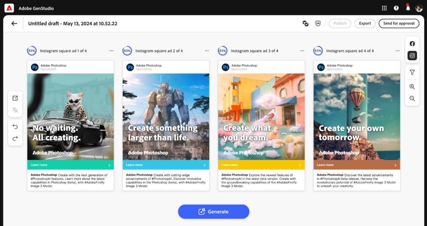
Task: Click the back arrow next to draft title
Action: pyautogui.click(x=14, y=24)
